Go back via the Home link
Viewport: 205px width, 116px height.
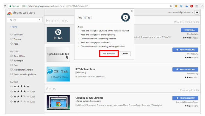click(13, 27)
